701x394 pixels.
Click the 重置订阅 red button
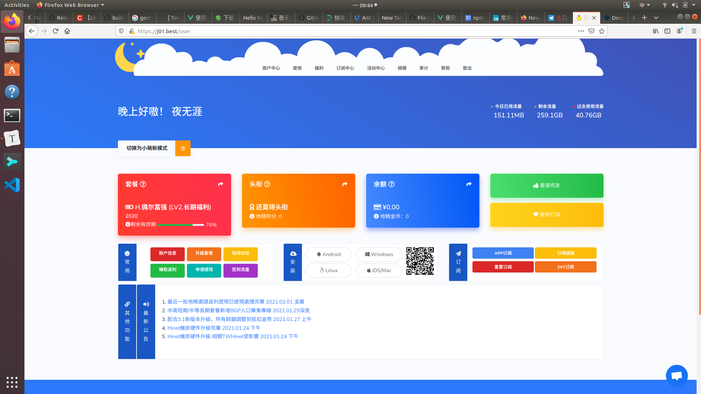coord(503,267)
